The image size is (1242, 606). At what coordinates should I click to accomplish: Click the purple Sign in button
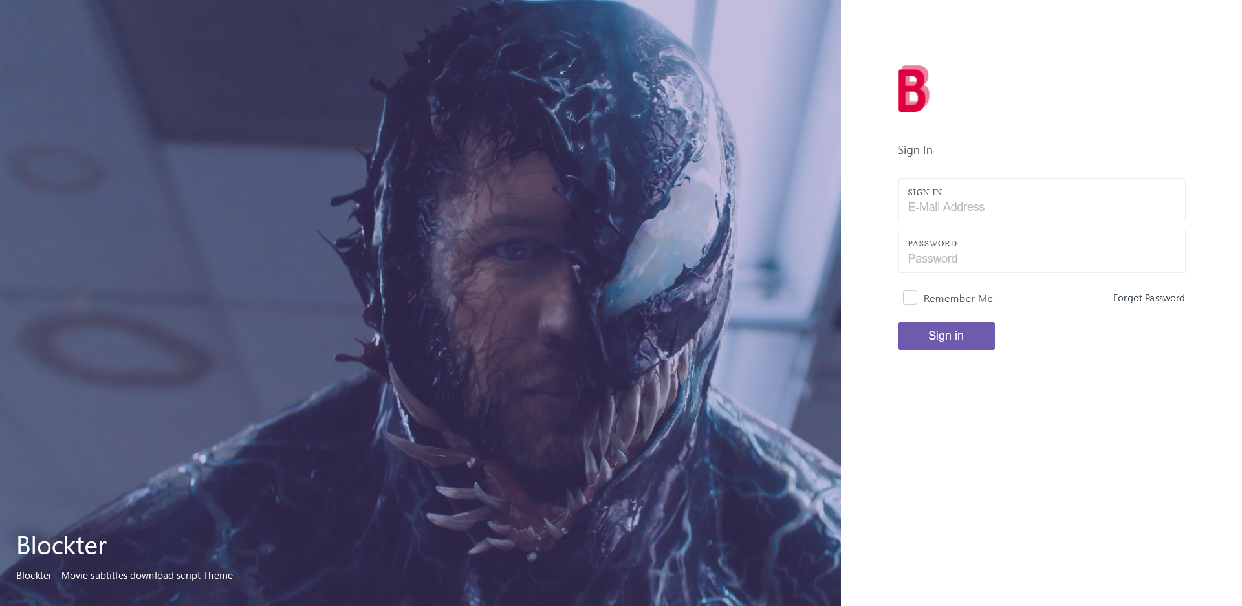946,336
